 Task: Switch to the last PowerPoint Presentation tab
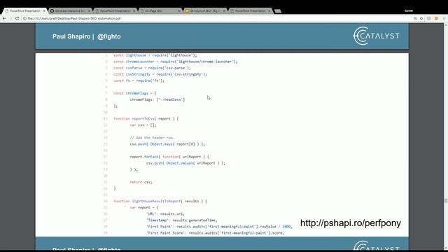click(250, 11)
